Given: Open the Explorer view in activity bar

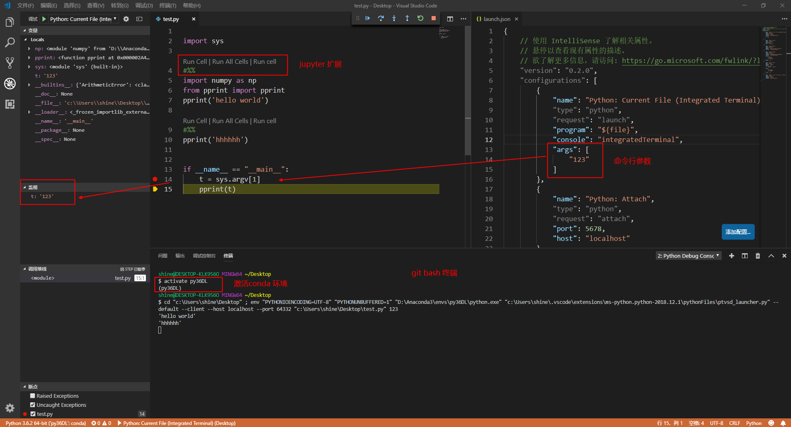Looking at the screenshot, I should click(10, 22).
